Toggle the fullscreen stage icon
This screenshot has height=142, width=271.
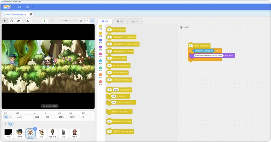tap(92, 21)
